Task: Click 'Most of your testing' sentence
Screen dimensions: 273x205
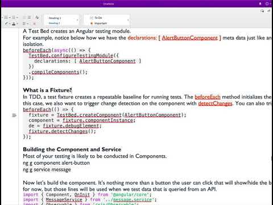Action: pos(95,156)
